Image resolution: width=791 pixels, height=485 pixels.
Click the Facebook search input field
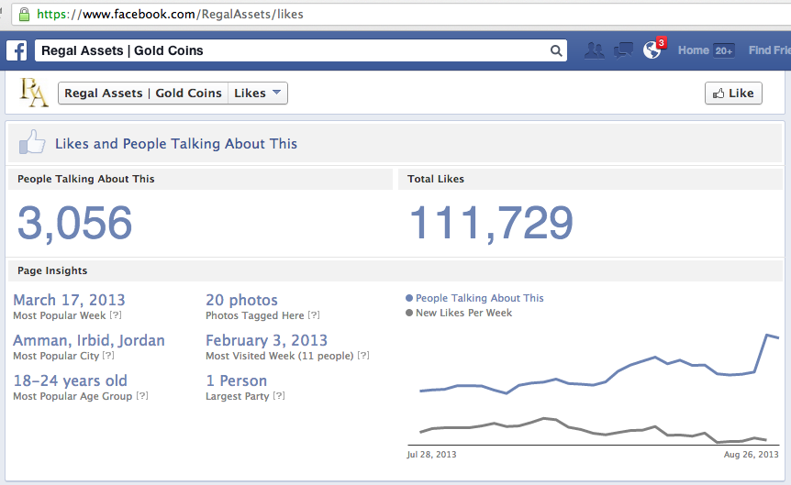pos(301,50)
